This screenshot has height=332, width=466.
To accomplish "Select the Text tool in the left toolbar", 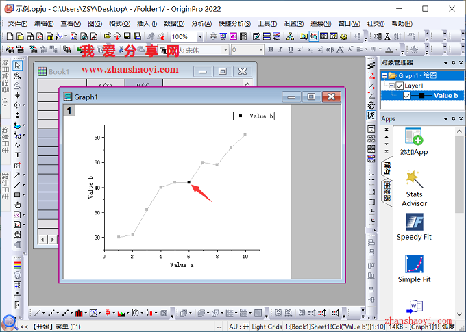I will [18, 155].
